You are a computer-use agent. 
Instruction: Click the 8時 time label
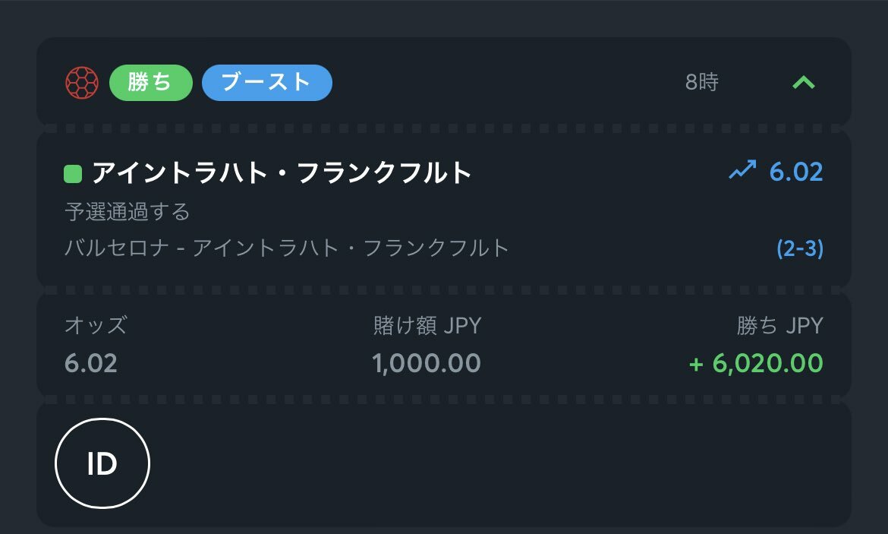701,83
